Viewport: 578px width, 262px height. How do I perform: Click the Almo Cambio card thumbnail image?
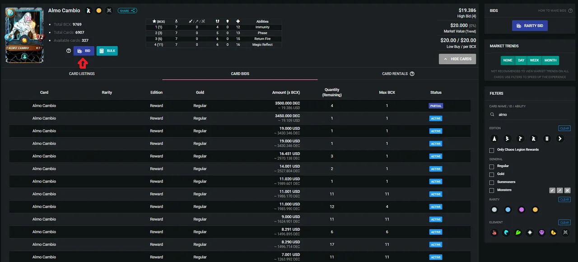pyautogui.click(x=24, y=35)
